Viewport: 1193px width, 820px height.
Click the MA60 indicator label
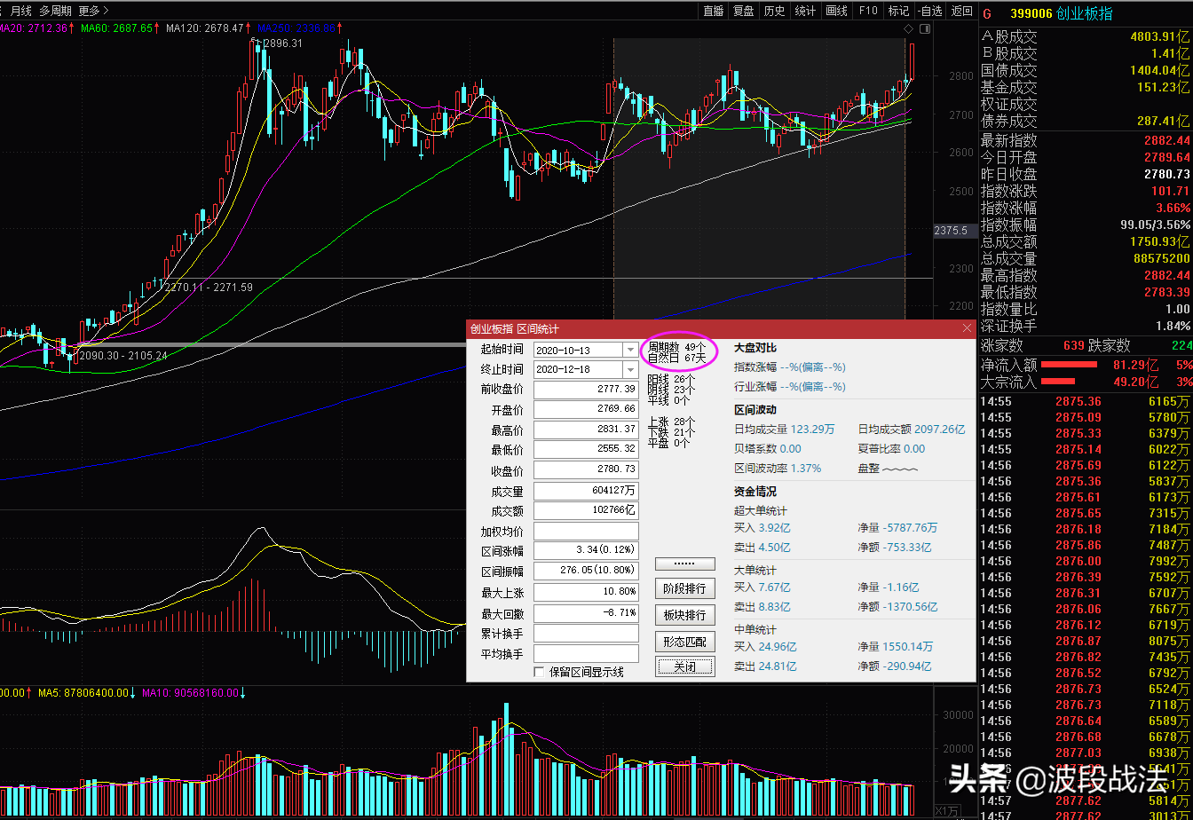click(120, 28)
